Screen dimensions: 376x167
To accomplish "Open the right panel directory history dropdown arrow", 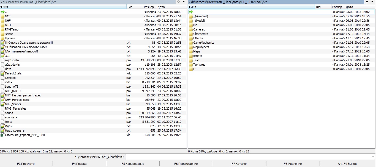I will tap(372, 2).
